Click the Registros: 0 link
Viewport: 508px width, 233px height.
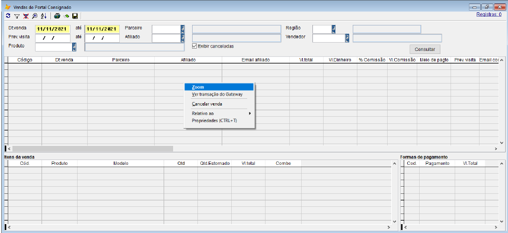click(489, 14)
